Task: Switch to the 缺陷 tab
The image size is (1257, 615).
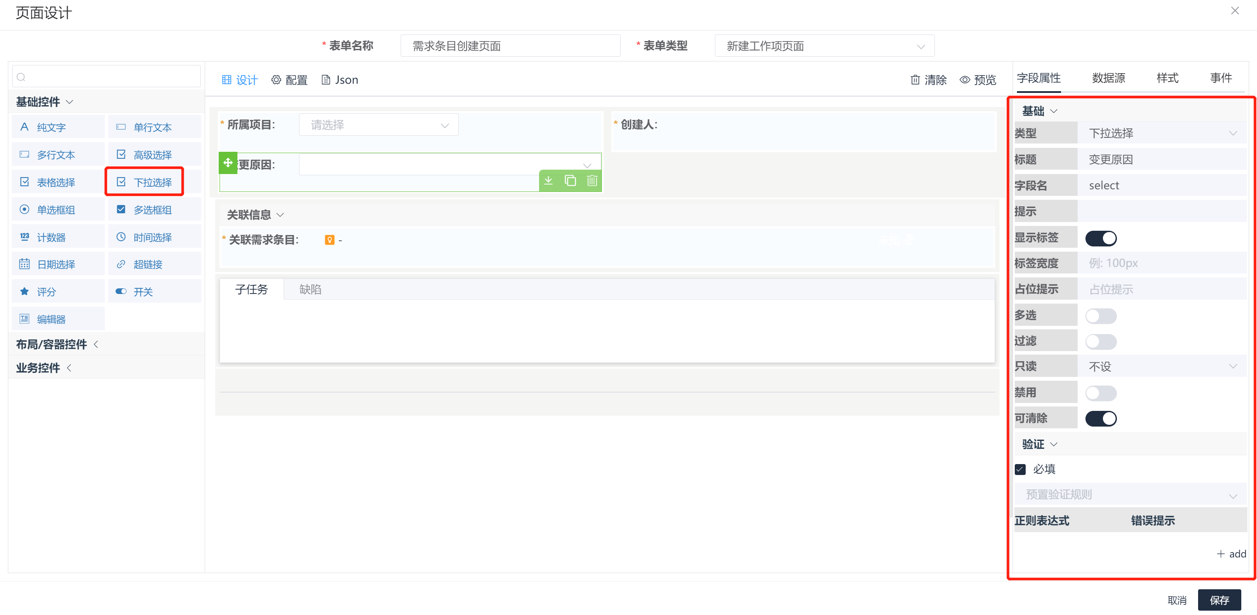Action: click(x=310, y=289)
